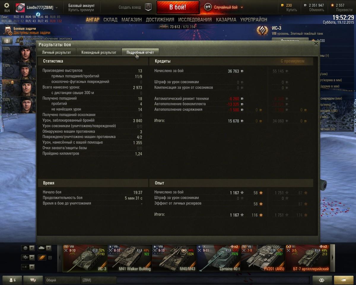Open the tank type filter icon
This screenshot has width=356, height=285.
[42, 248]
